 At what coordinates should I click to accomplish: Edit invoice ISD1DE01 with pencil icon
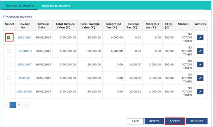tap(200, 37)
